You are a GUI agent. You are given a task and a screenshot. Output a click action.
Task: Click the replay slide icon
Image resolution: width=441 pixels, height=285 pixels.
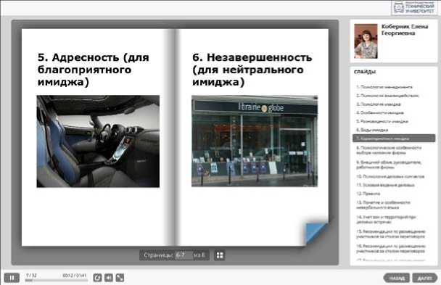click(97, 278)
